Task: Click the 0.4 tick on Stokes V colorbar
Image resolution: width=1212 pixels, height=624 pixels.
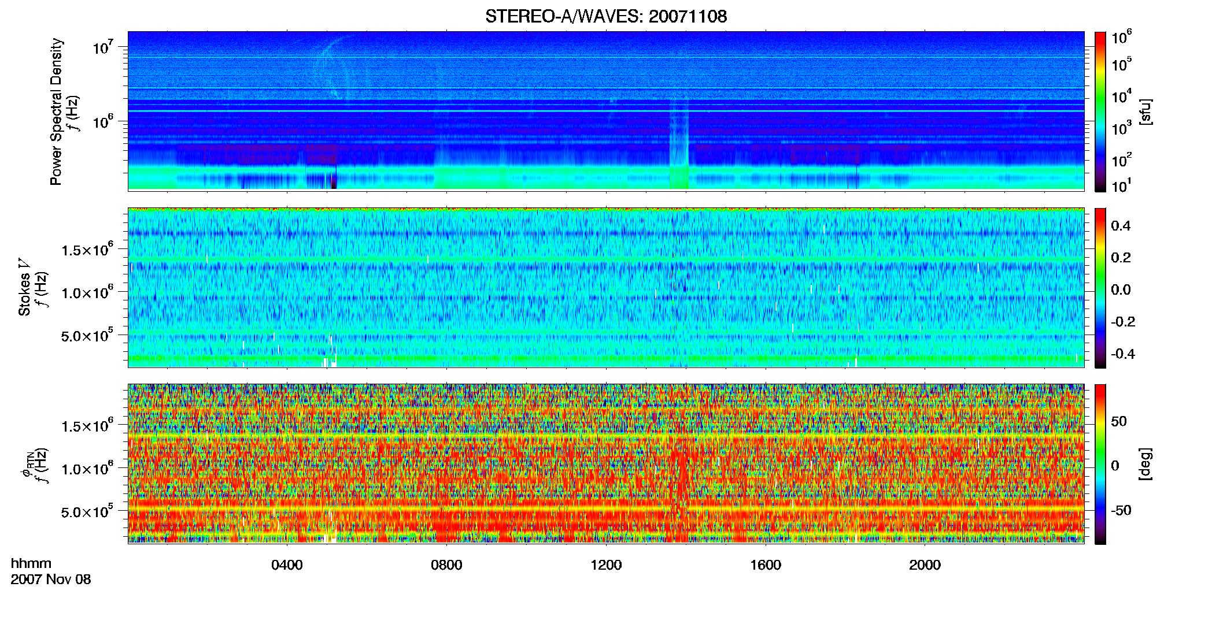Action: [1121, 226]
